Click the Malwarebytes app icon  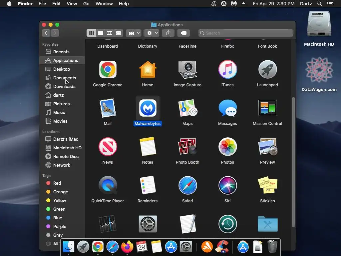[148, 108]
